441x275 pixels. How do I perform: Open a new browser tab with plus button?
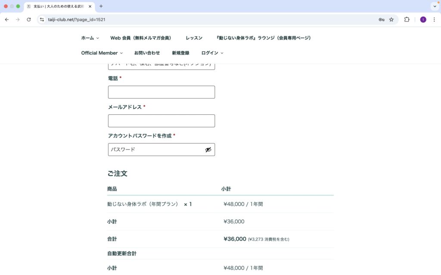pyautogui.click(x=101, y=6)
